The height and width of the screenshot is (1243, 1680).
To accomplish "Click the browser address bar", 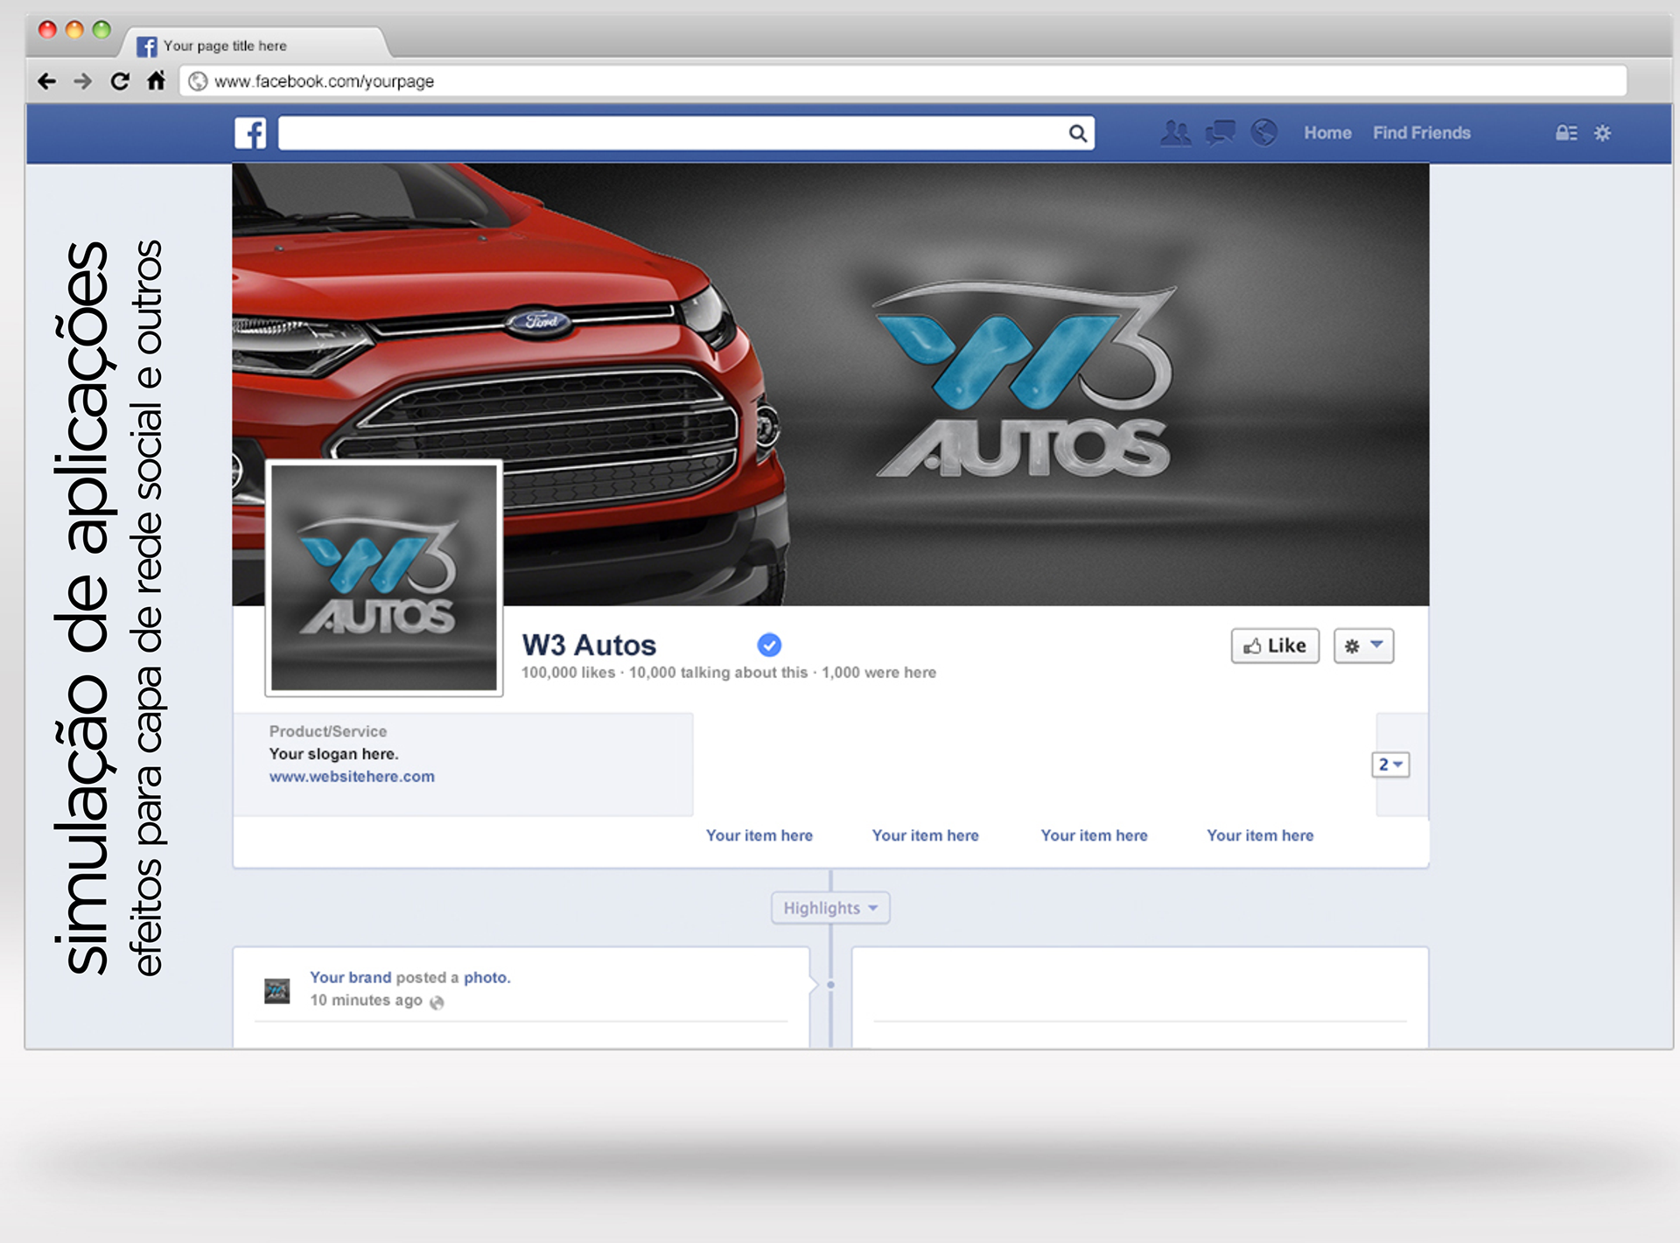I will tap(904, 81).
